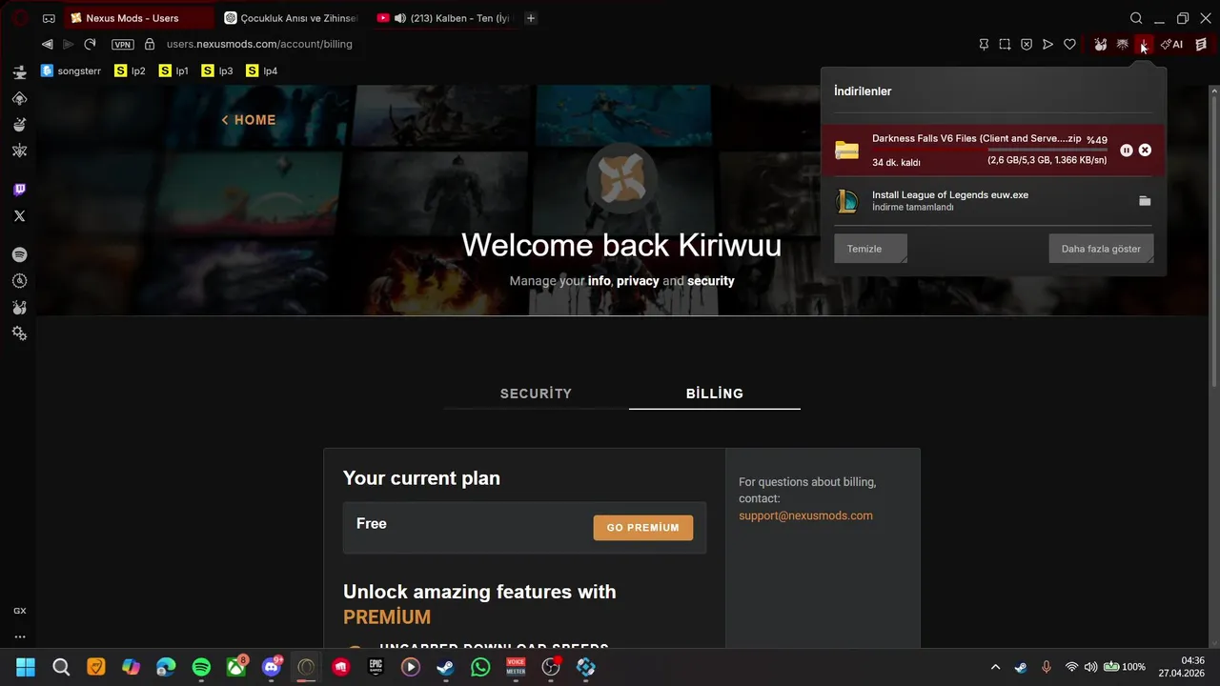Open Epic Games Launcher from taskbar

coord(376,667)
